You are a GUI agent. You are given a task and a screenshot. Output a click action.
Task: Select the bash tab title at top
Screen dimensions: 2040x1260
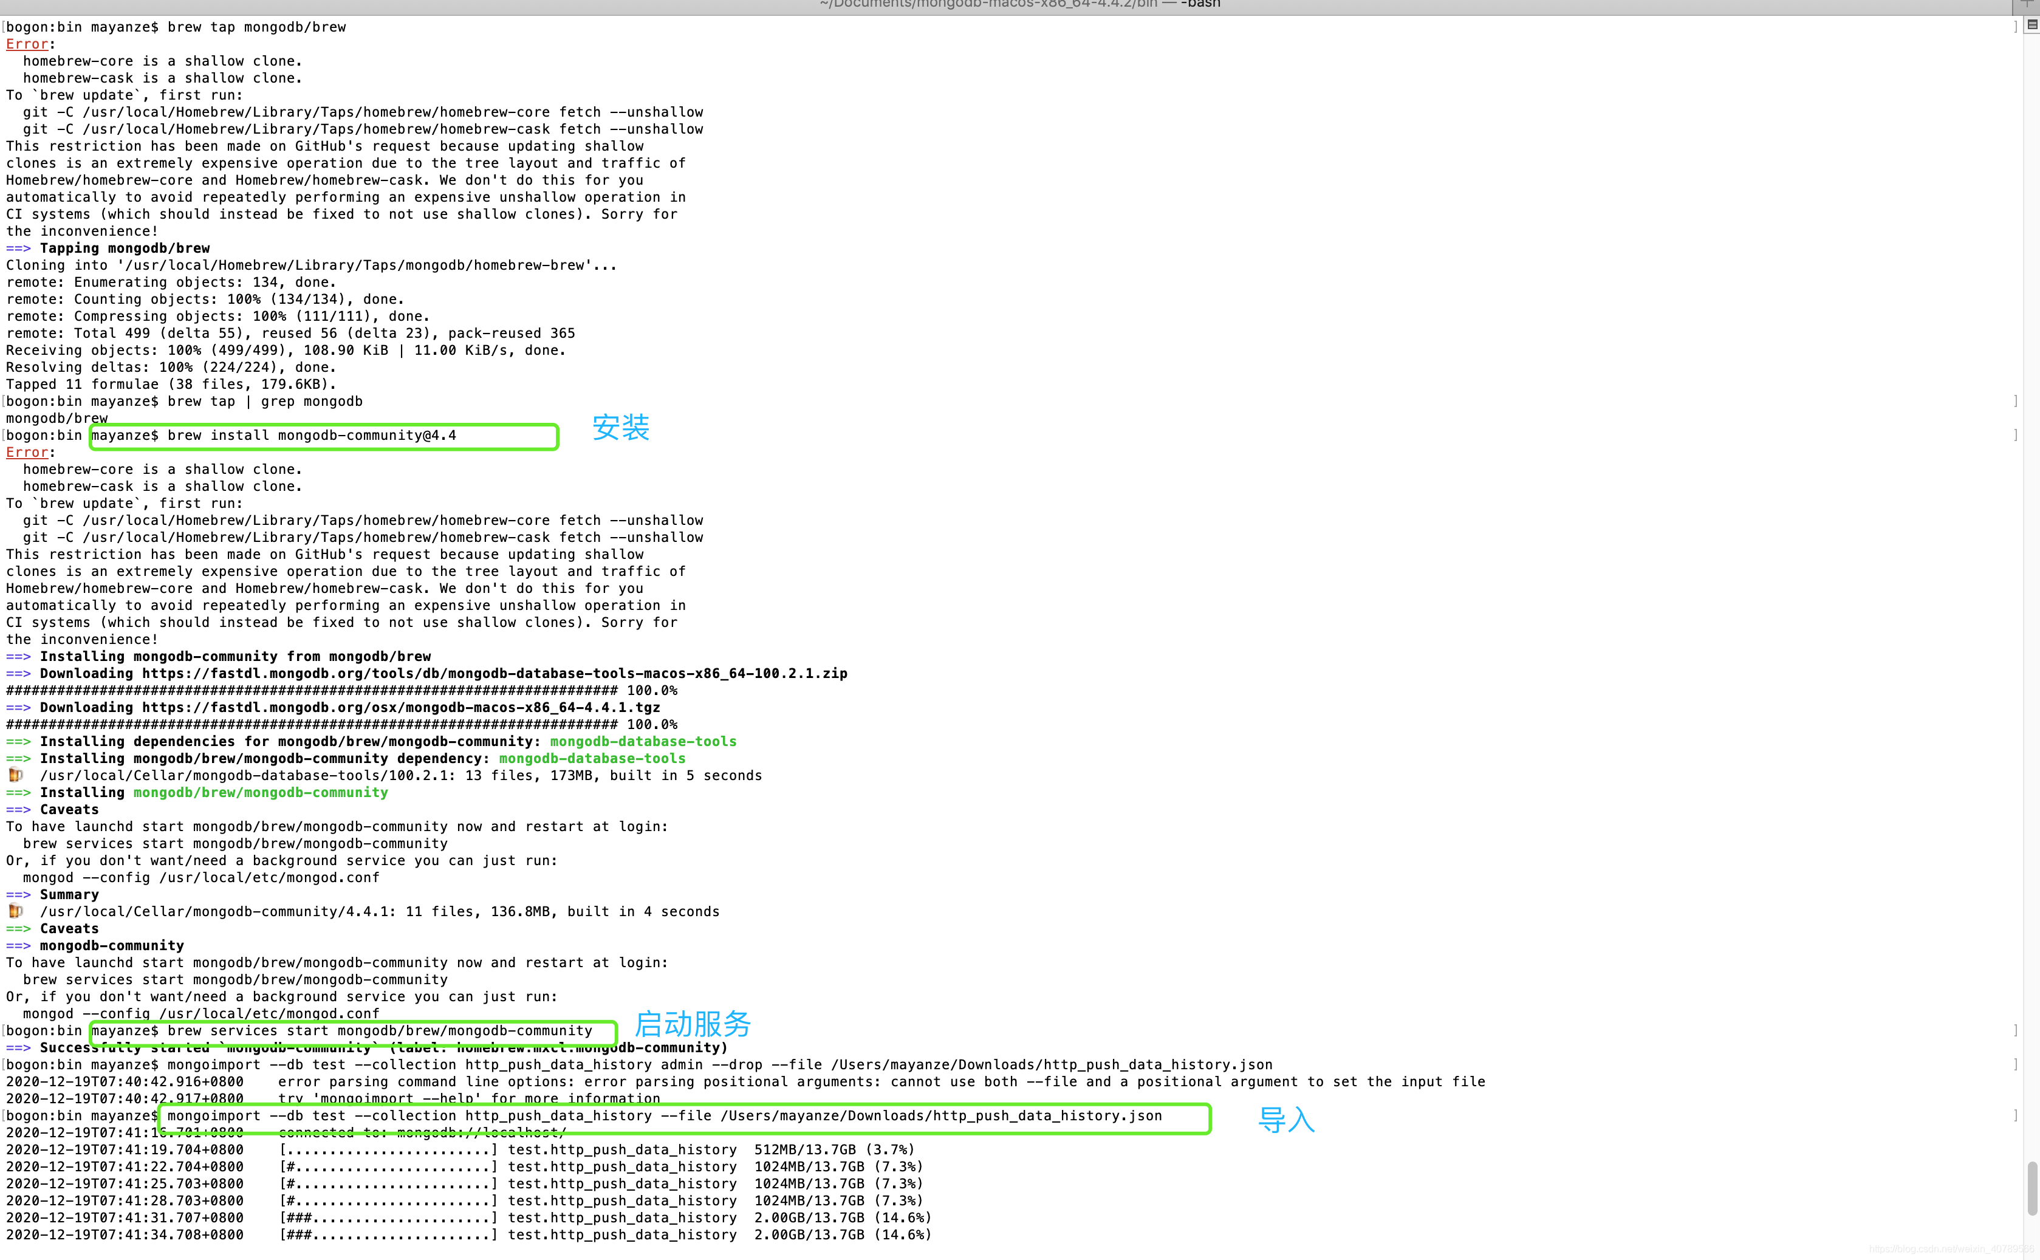click(x=1020, y=4)
